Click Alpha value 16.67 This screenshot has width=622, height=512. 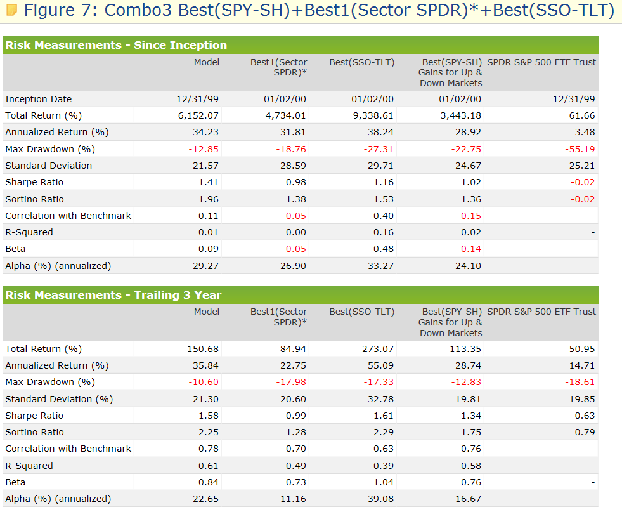[x=468, y=499]
